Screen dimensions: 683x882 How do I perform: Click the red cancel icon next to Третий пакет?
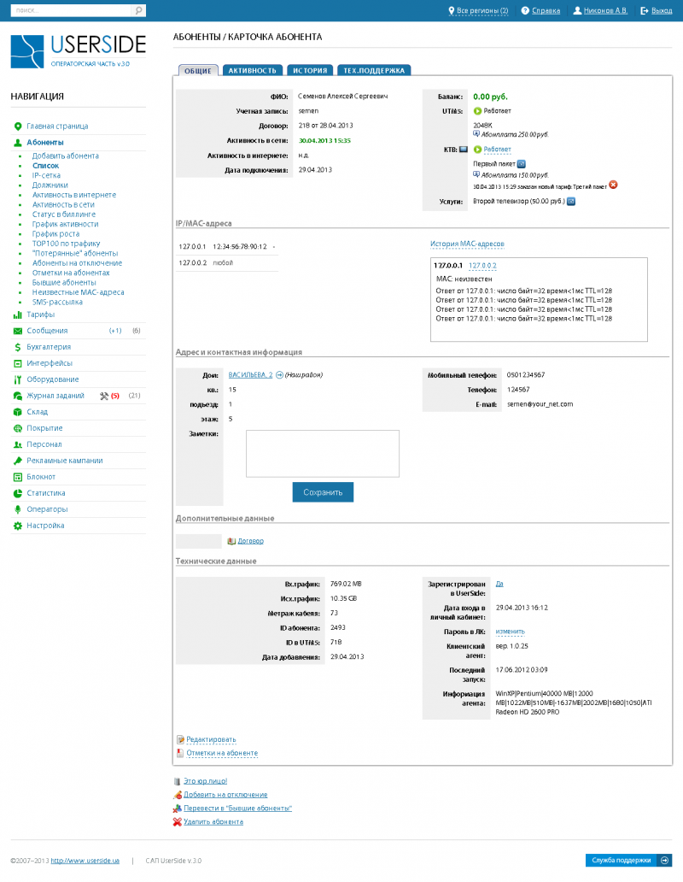point(613,185)
